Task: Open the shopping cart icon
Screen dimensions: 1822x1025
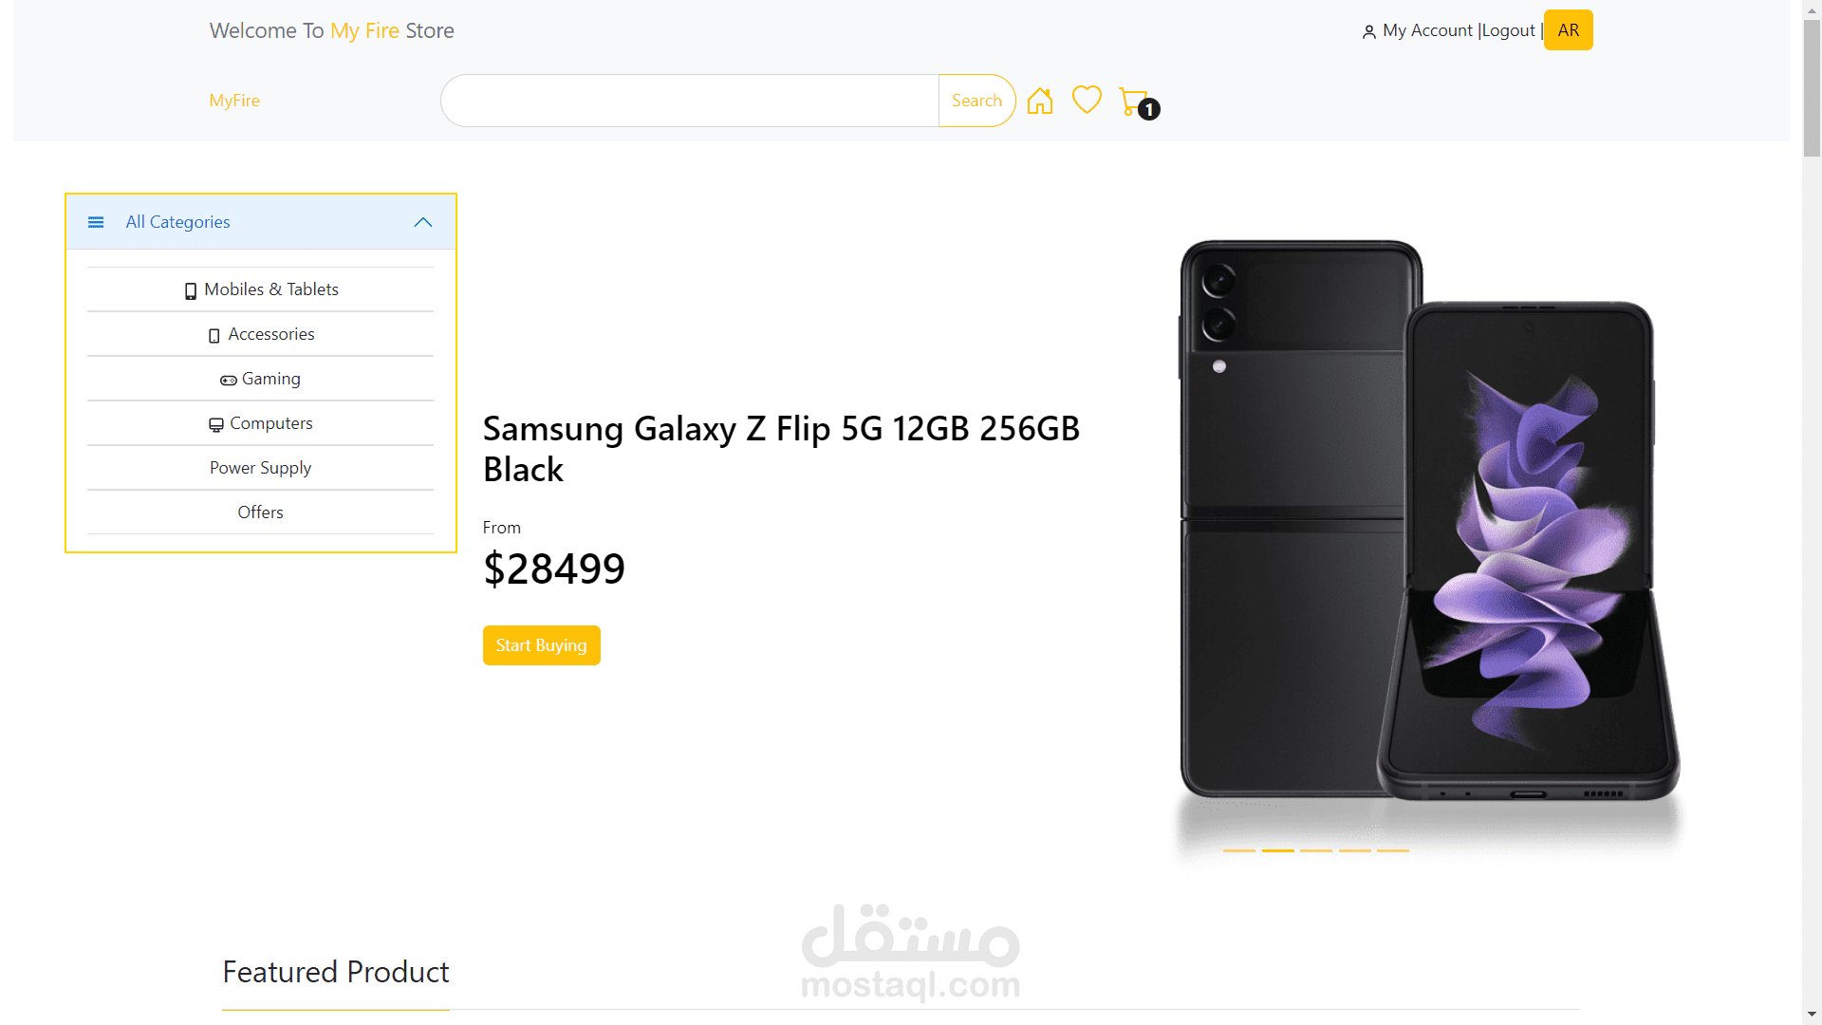Action: [x=1133, y=102]
